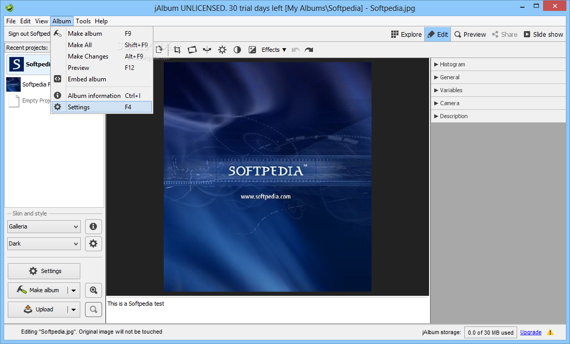
Task: Select the Softpedia recent project
Action: (x=29, y=64)
